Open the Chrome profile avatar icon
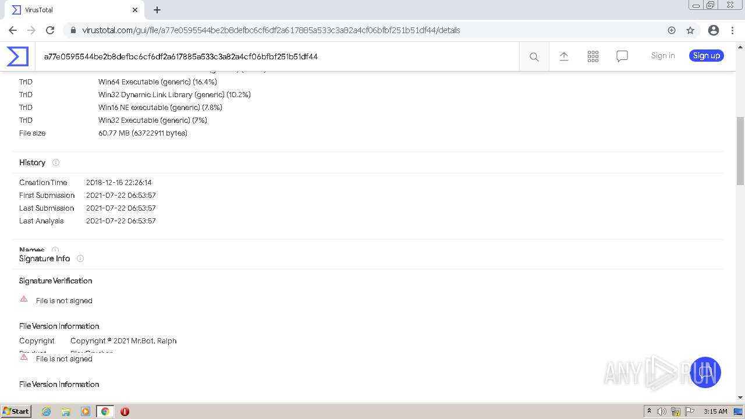Screen dimensions: 745x419 714,30
